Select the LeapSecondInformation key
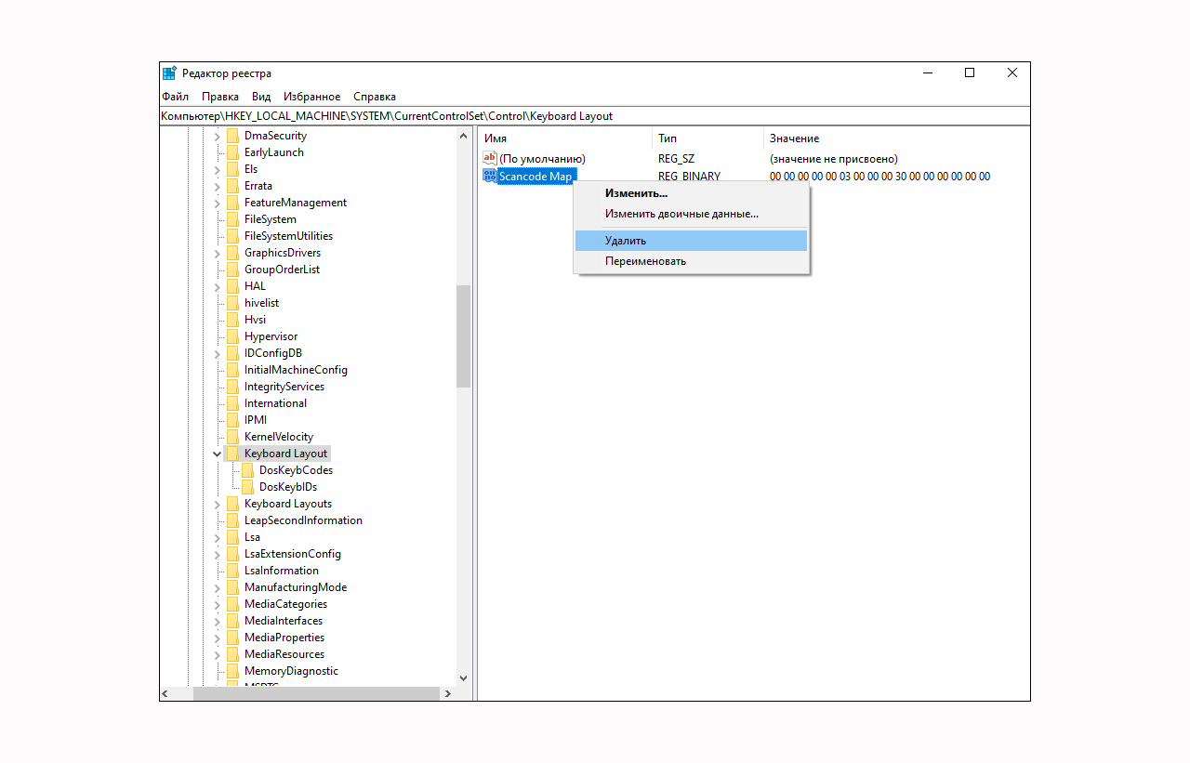 point(303,520)
